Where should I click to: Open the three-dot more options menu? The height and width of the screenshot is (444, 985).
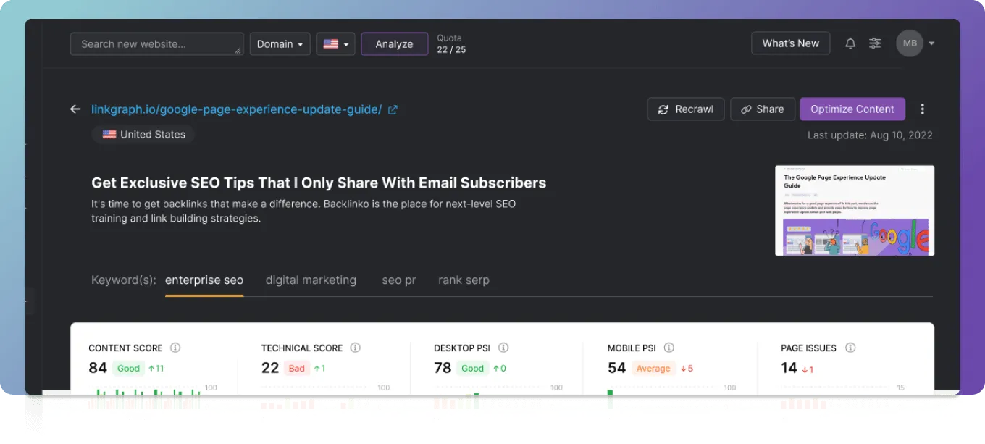922,109
